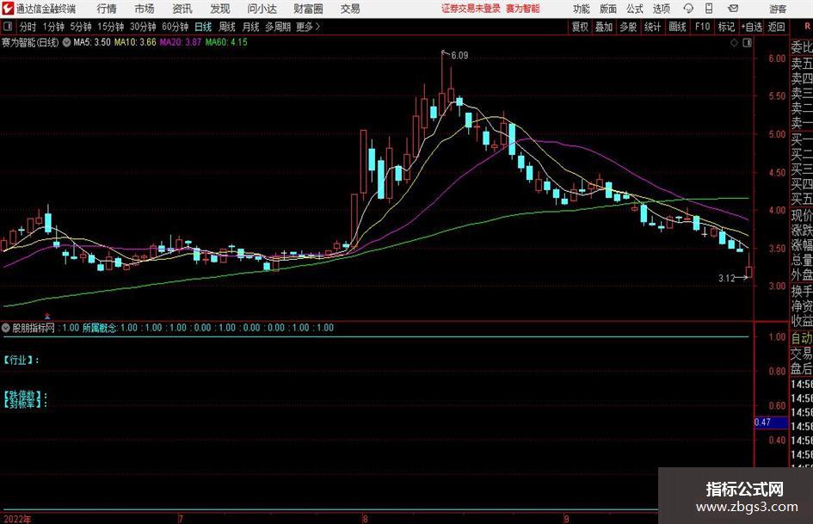Open the customer service headset icon
The width and height of the screenshot is (813, 524).
(x=688, y=9)
